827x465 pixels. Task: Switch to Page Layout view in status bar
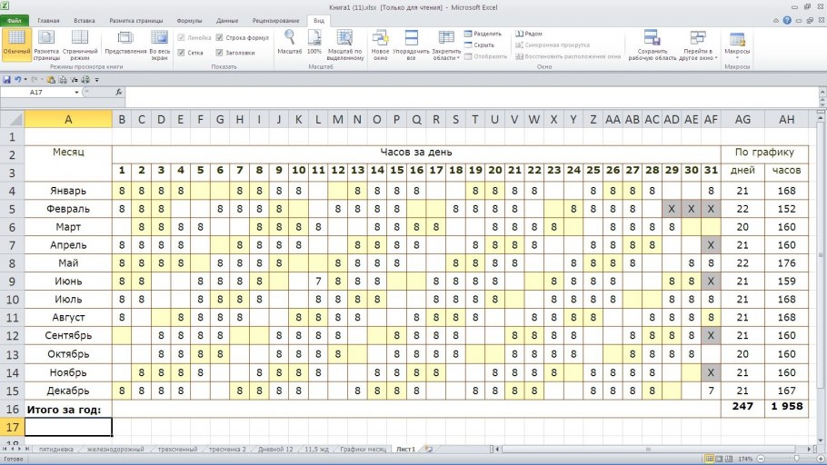719,460
